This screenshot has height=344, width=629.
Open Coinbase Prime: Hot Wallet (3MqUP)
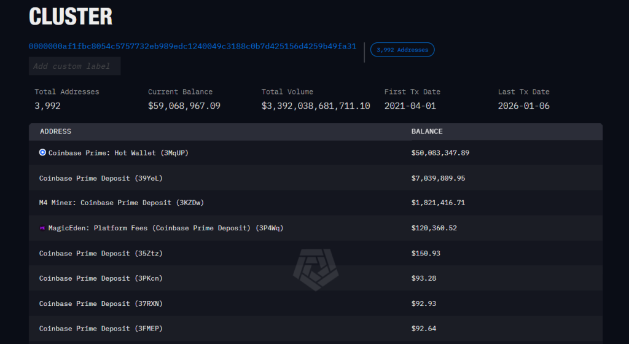(x=118, y=152)
